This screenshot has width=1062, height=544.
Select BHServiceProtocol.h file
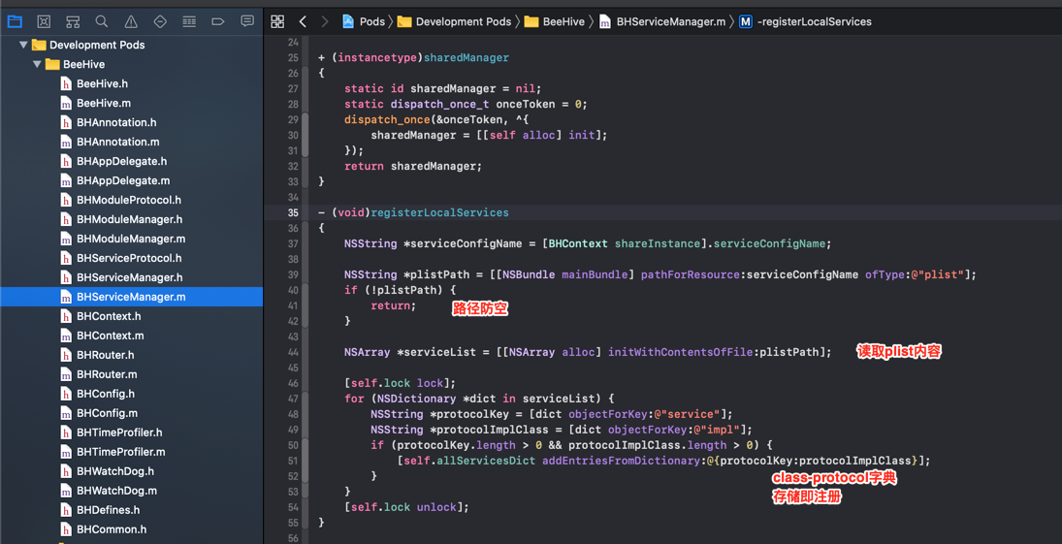click(129, 258)
